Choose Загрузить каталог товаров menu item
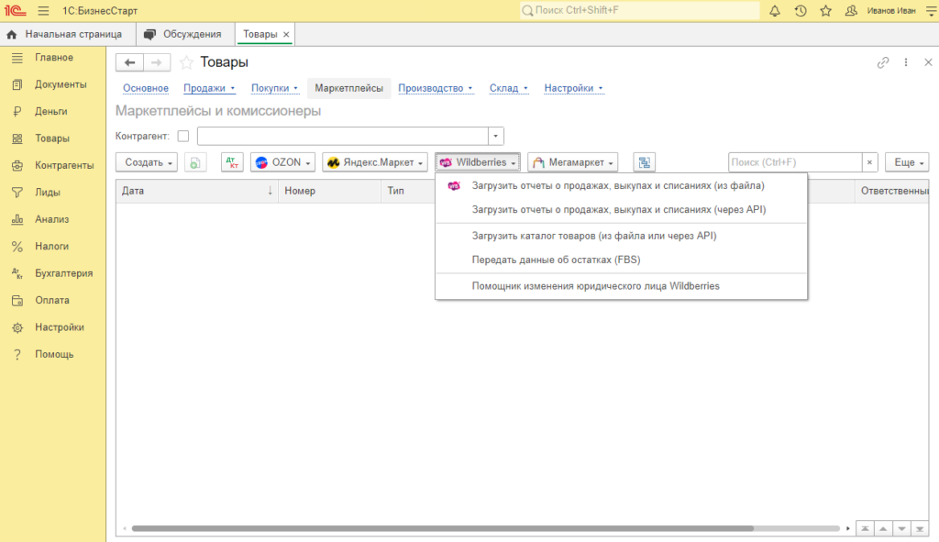 click(x=621, y=236)
